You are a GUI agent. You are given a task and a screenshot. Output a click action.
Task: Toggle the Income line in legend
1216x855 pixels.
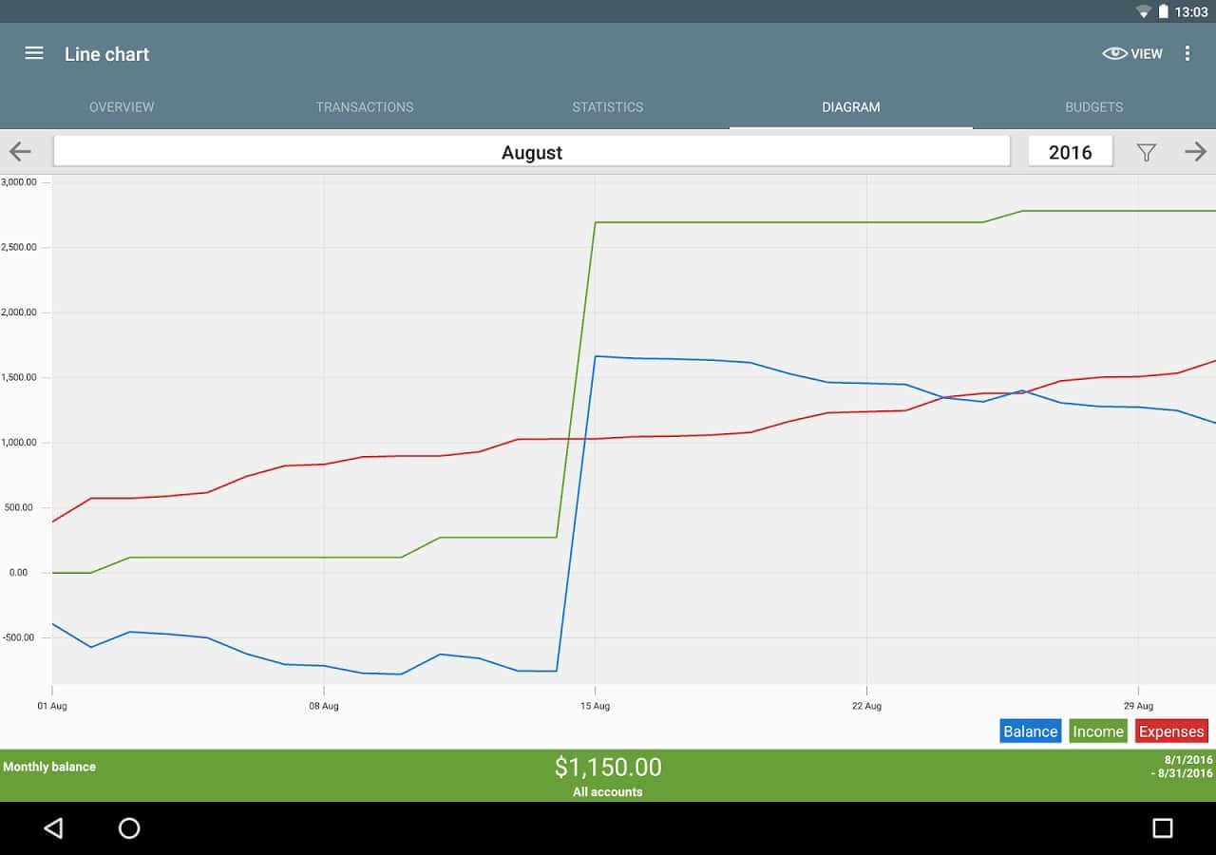1097,731
